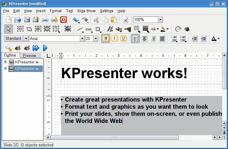Open the Slide Show menu

pos(86,11)
